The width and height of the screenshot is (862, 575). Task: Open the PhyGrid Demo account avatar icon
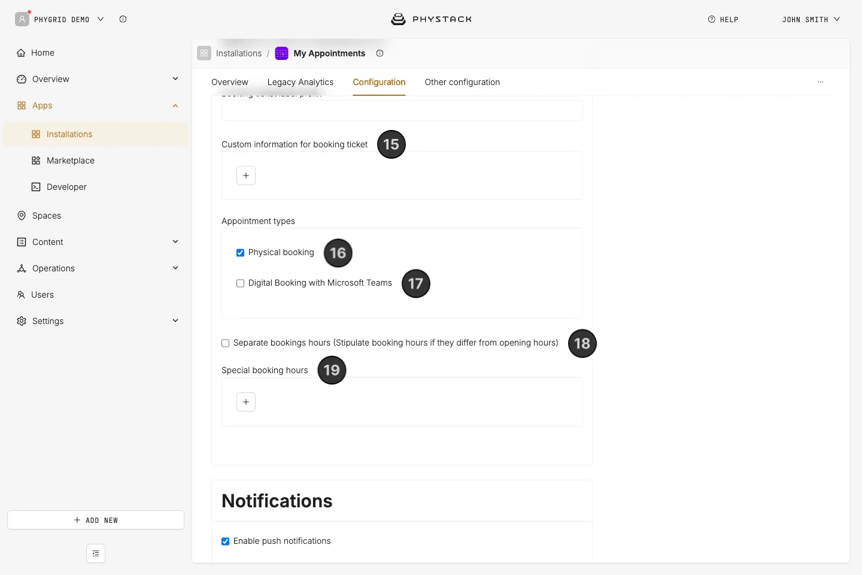point(22,19)
